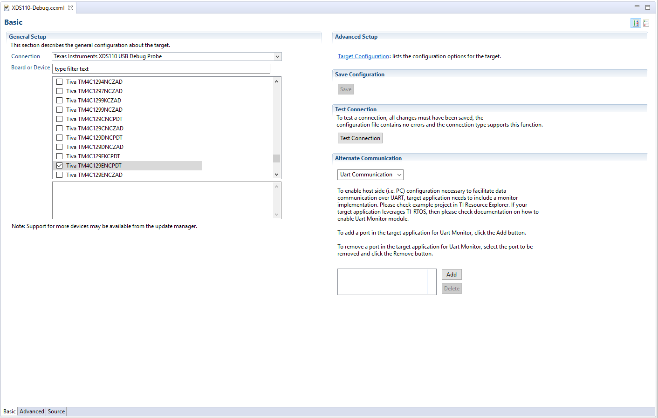Click the Alternate Communication section header
This screenshot has height=418, width=658.
(368, 158)
